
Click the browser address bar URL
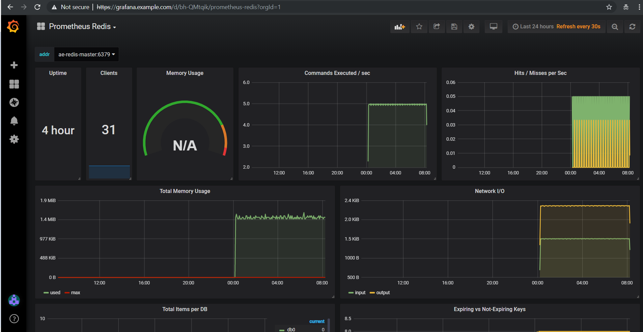[189, 7]
